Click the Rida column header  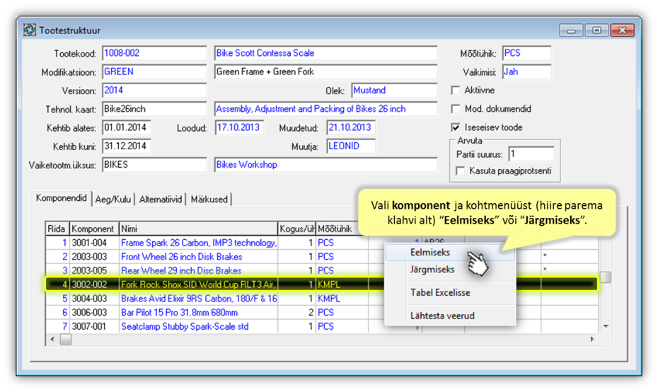57,229
